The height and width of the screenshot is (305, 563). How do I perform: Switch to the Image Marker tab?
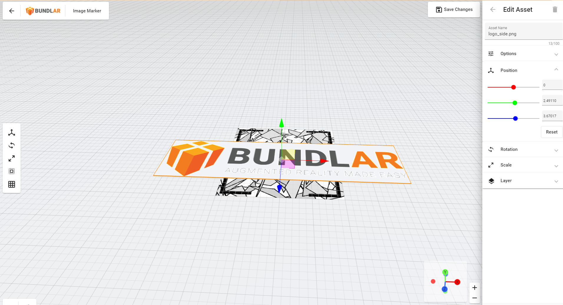point(87,11)
